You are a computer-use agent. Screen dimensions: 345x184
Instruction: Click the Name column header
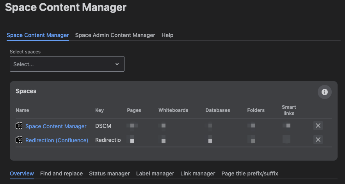click(22, 110)
